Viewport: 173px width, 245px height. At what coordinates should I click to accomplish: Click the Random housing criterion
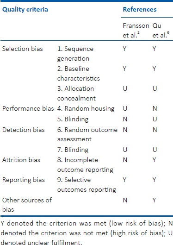tap(86, 108)
